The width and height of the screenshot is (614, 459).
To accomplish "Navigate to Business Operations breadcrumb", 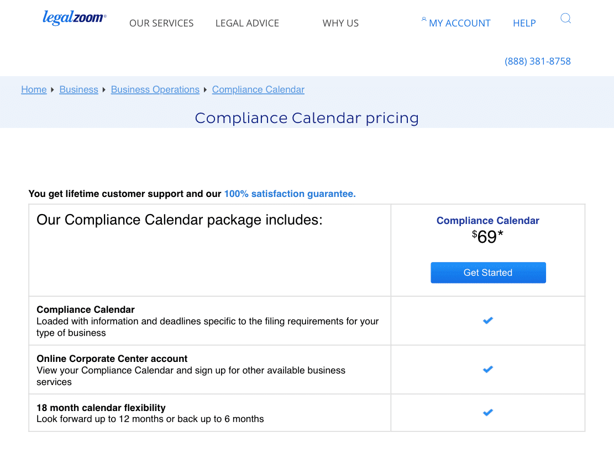I will [x=155, y=89].
